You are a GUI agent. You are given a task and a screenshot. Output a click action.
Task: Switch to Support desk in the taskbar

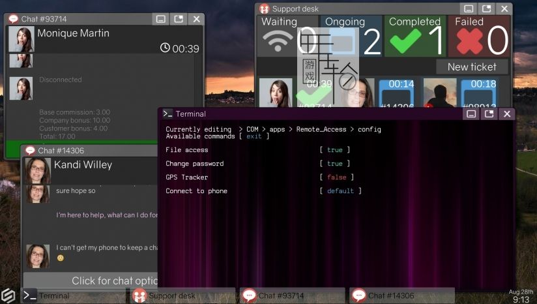coord(171,296)
